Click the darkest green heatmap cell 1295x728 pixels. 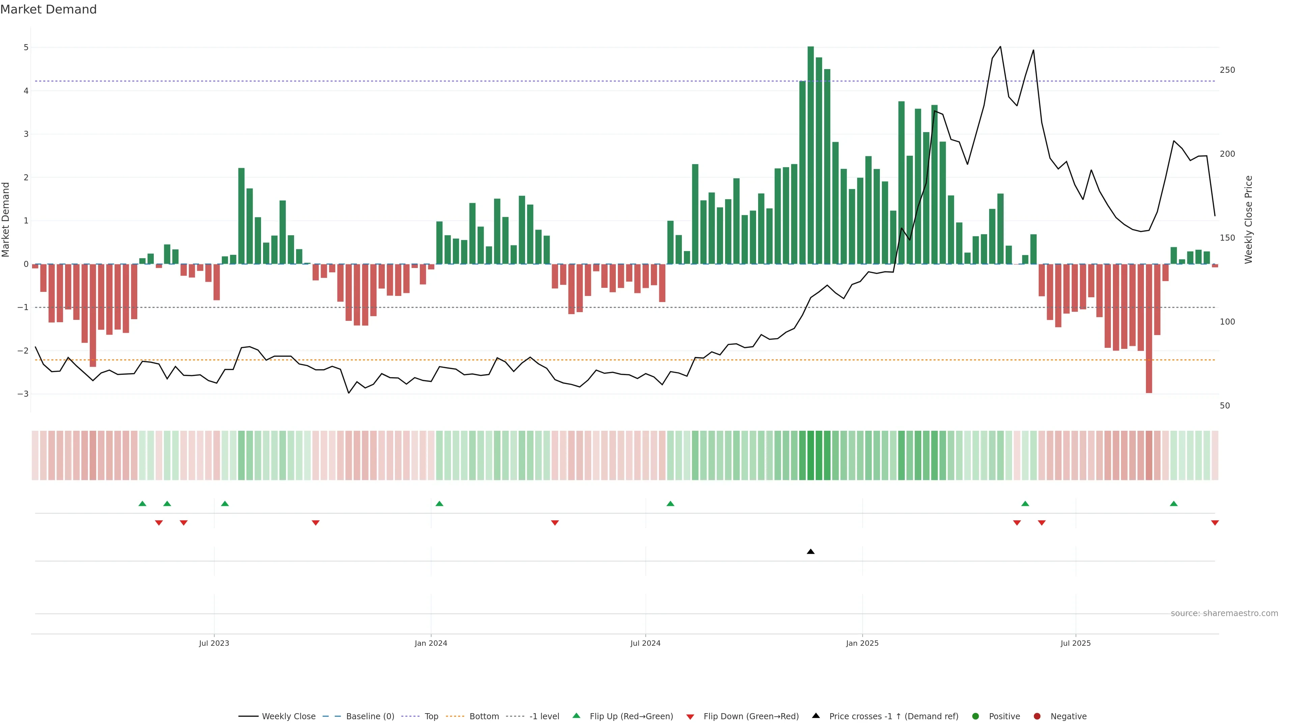[x=810, y=455]
